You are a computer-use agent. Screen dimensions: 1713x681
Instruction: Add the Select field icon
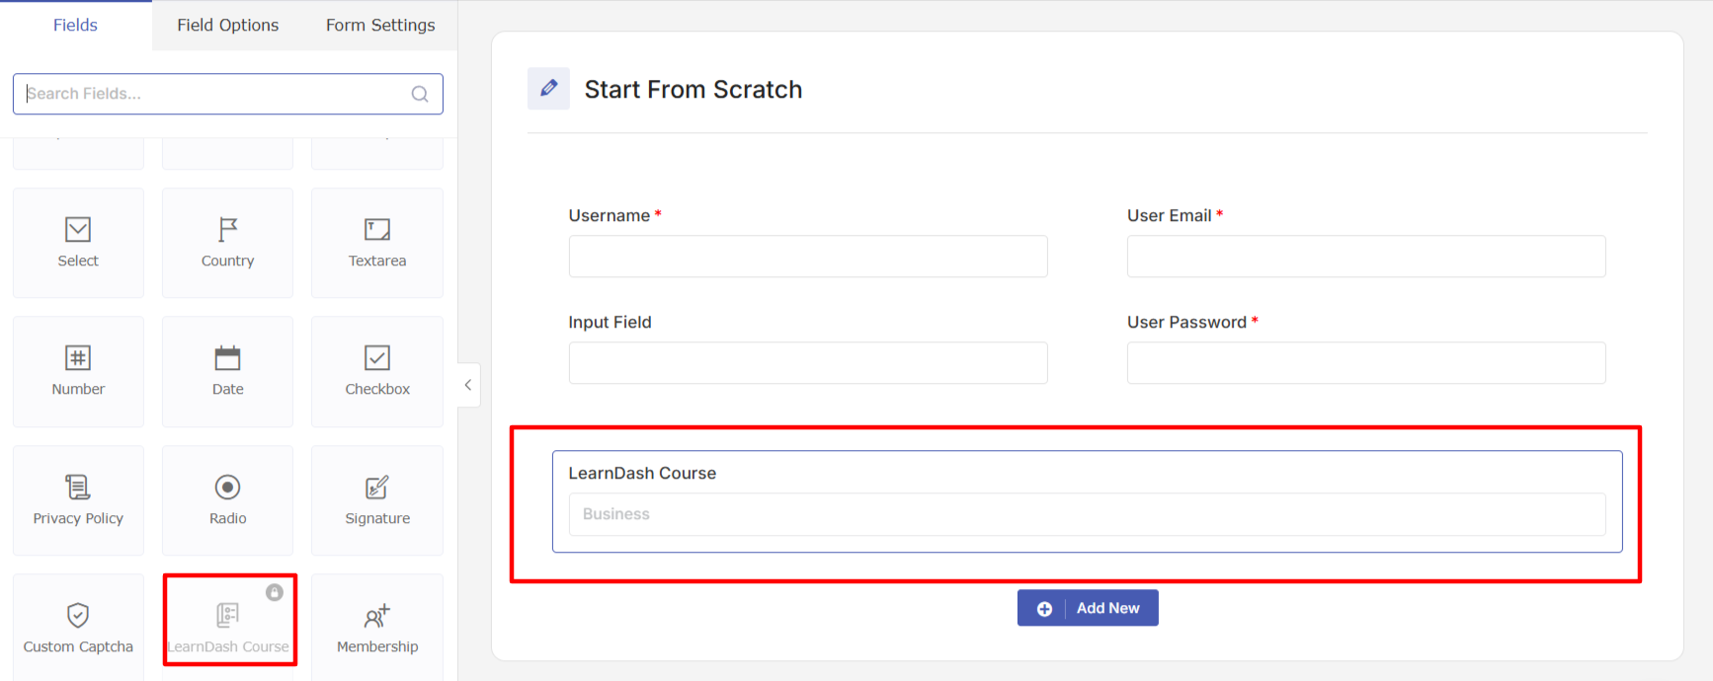pyautogui.click(x=78, y=243)
